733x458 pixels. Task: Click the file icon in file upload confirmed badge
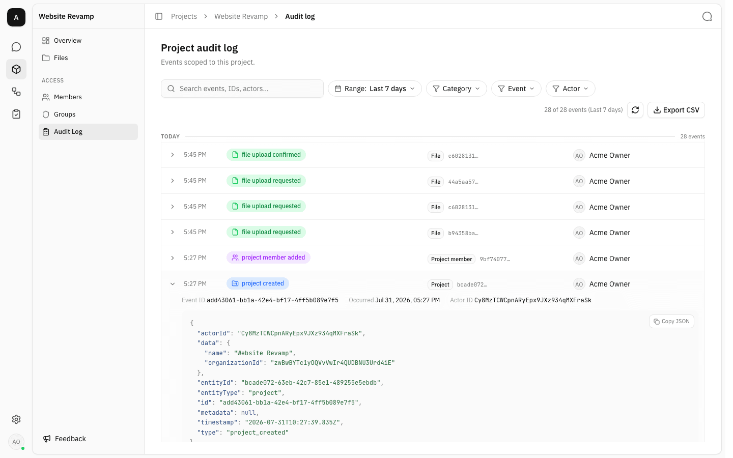pos(235,155)
